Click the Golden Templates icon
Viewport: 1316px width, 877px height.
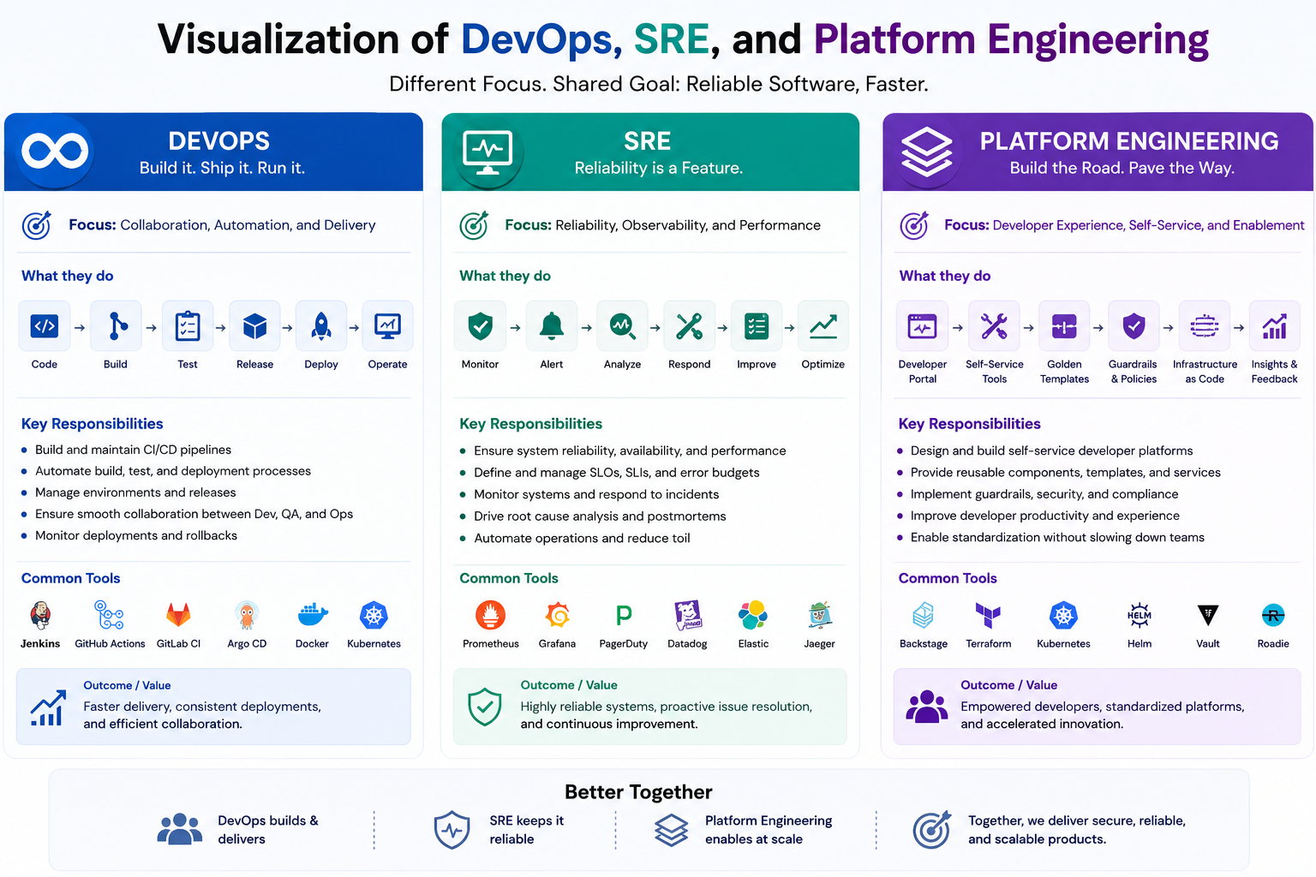1064,325
